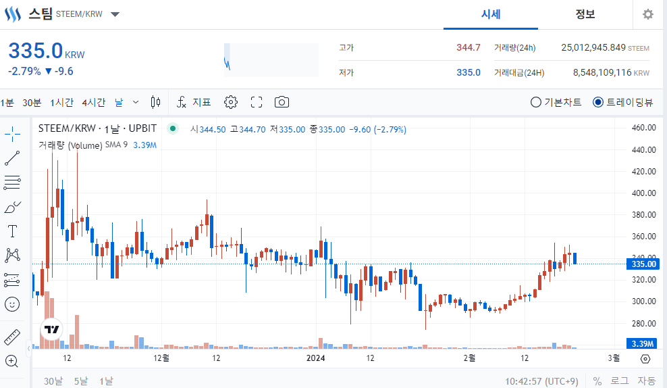Click the 2월 label on time axis
The image size is (667, 388).
point(469,358)
